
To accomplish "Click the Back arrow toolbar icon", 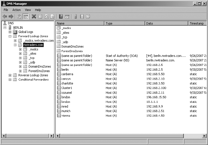I will 5,17.
